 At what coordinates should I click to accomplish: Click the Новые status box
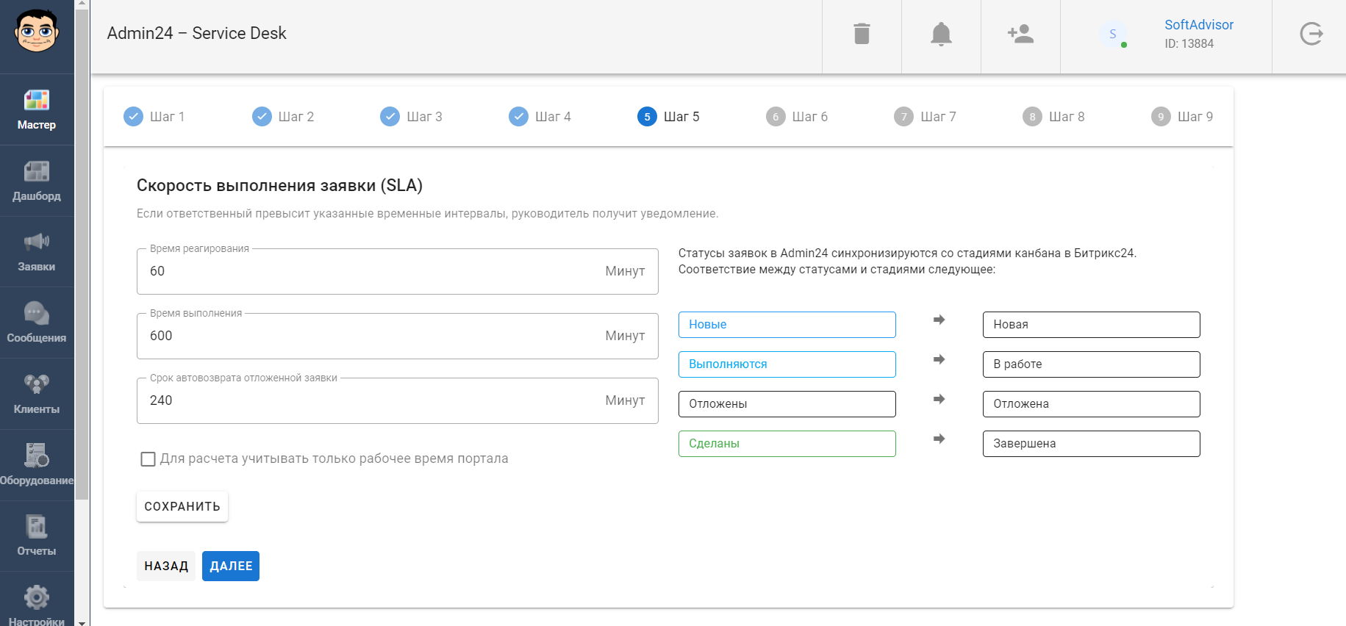[787, 325]
